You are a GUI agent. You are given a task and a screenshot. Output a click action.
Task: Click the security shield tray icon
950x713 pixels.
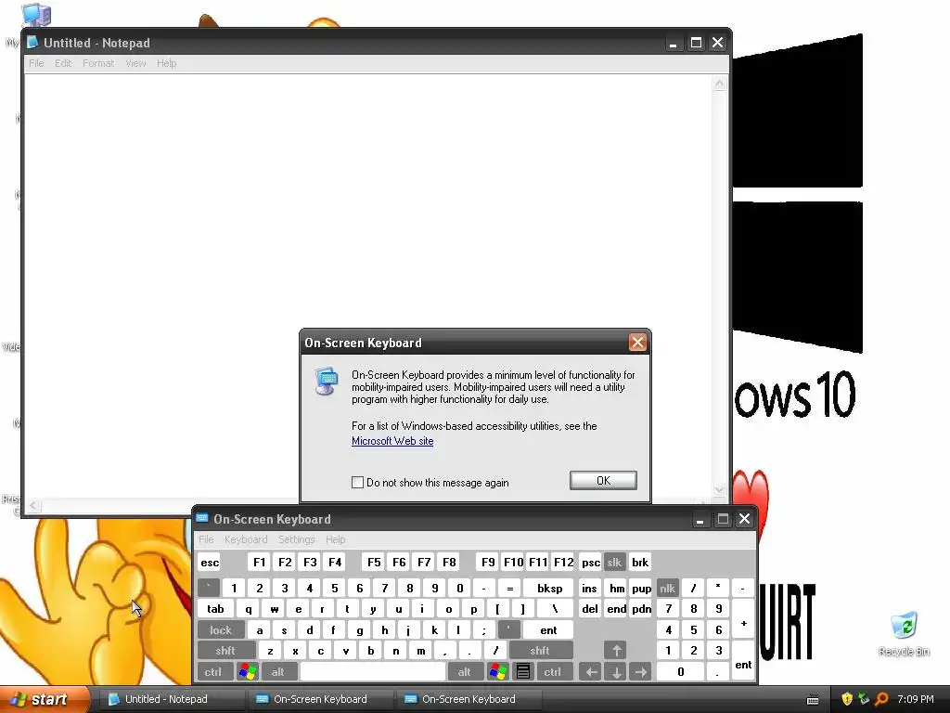pyautogui.click(x=847, y=699)
